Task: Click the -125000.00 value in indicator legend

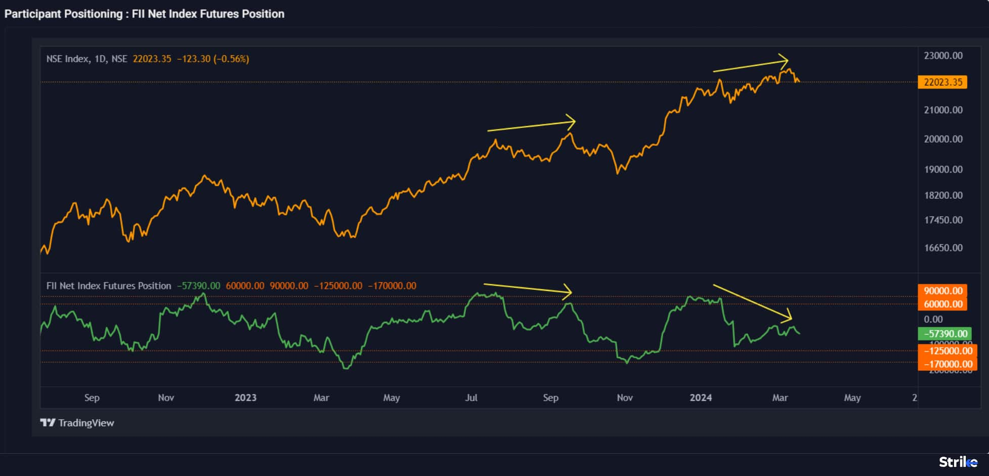Action: pyautogui.click(x=338, y=286)
